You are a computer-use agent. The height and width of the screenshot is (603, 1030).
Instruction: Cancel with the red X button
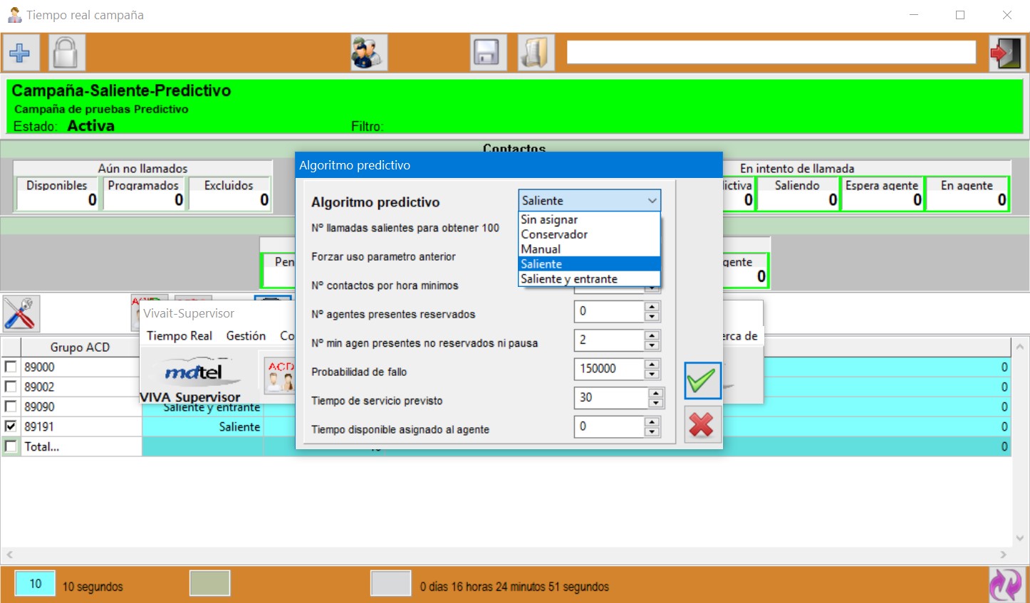point(702,424)
